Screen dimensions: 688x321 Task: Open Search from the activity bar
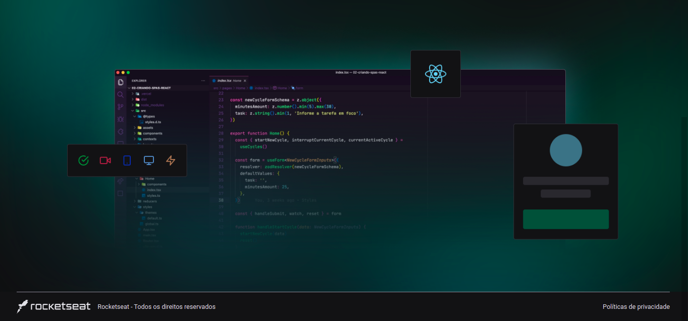[x=120, y=94]
